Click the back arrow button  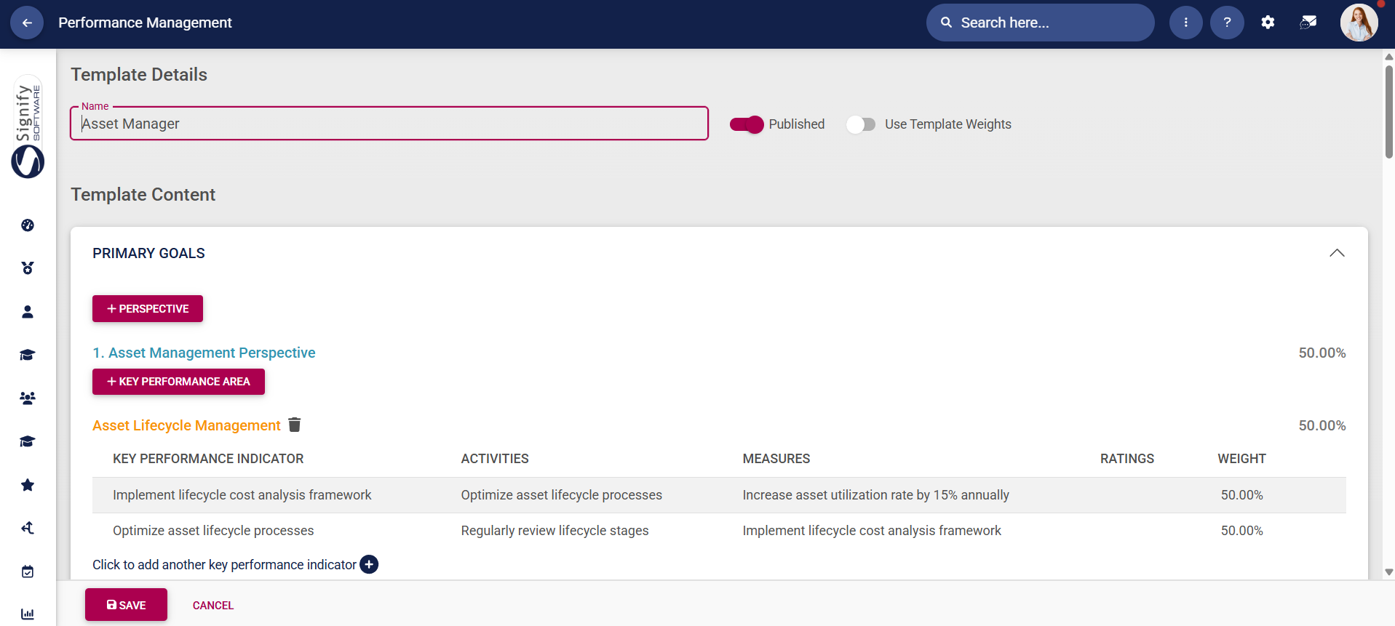click(27, 23)
